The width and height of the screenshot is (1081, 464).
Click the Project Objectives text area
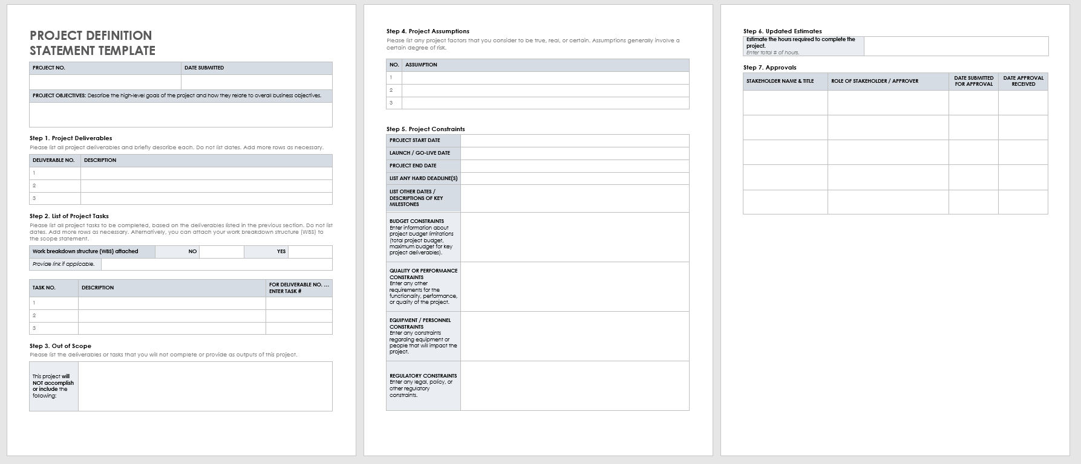coord(180,114)
